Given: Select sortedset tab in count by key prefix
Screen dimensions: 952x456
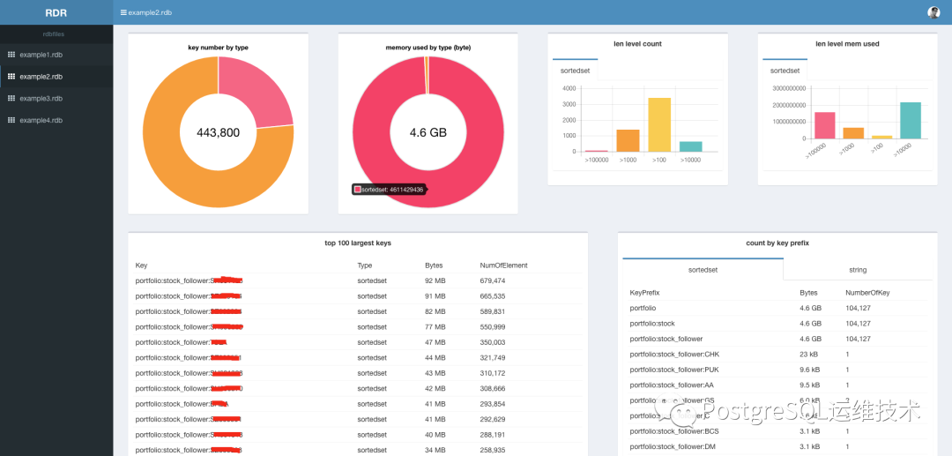Looking at the screenshot, I should pos(703,270).
